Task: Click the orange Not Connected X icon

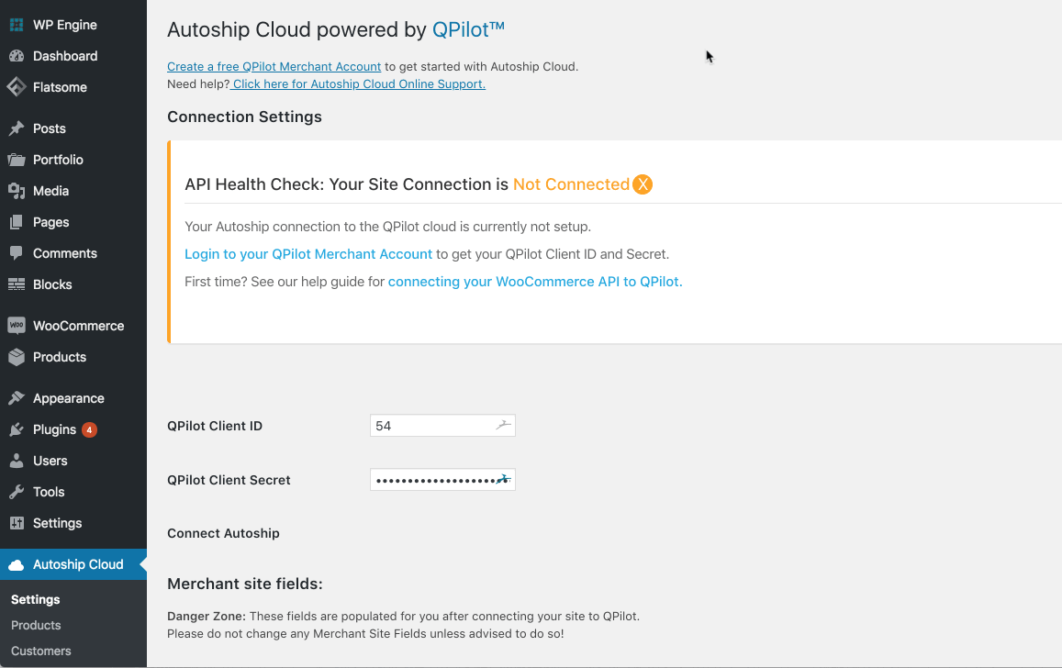Action: [x=643, y=184]
